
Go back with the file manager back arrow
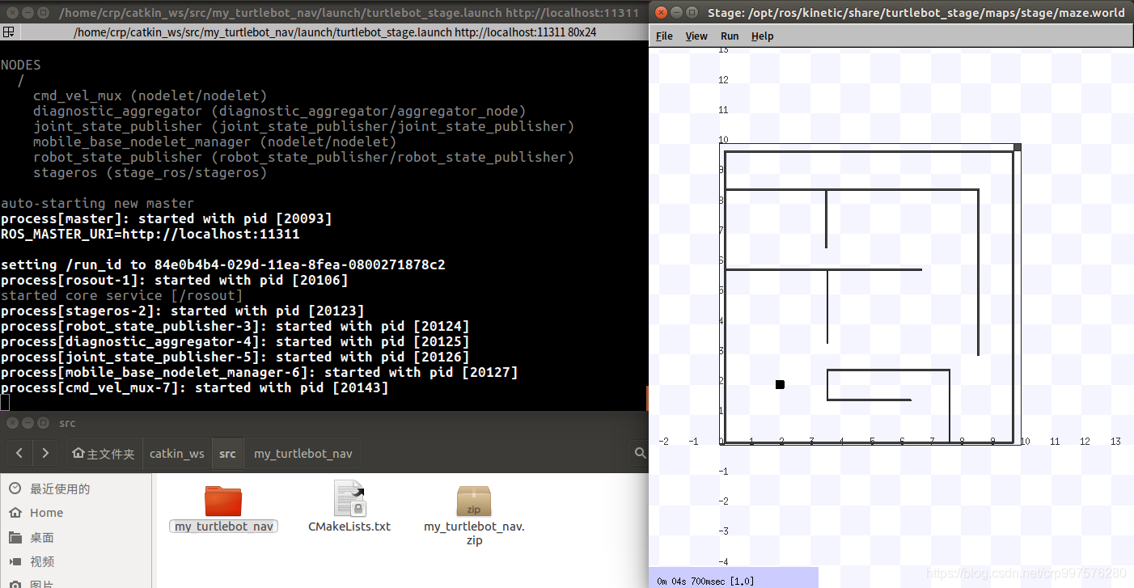[x=19, y=453]
